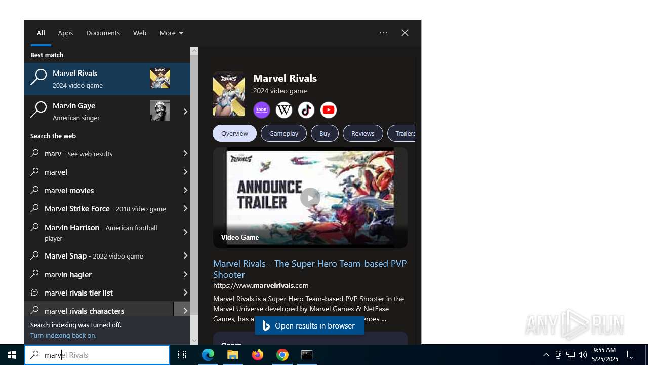Click the Marvel Rivals cover art thumbnail

(x=229, y=94)
